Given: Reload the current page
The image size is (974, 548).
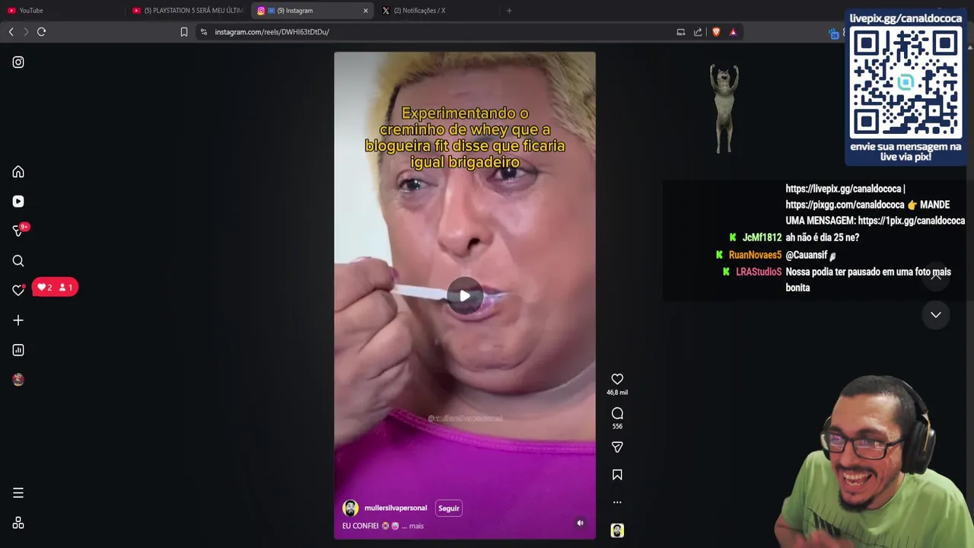Looking at the screenshot, I should (42, 32).
